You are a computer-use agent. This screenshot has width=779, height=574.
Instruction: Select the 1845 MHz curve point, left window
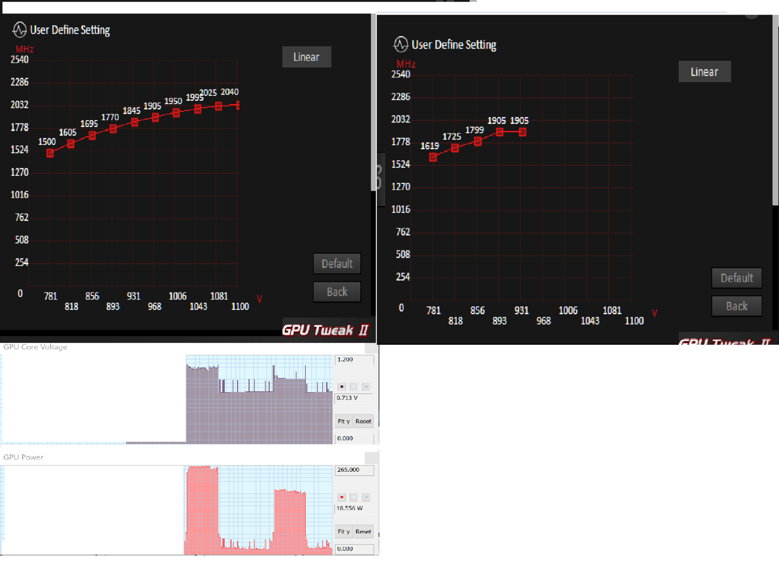point(135,123)
